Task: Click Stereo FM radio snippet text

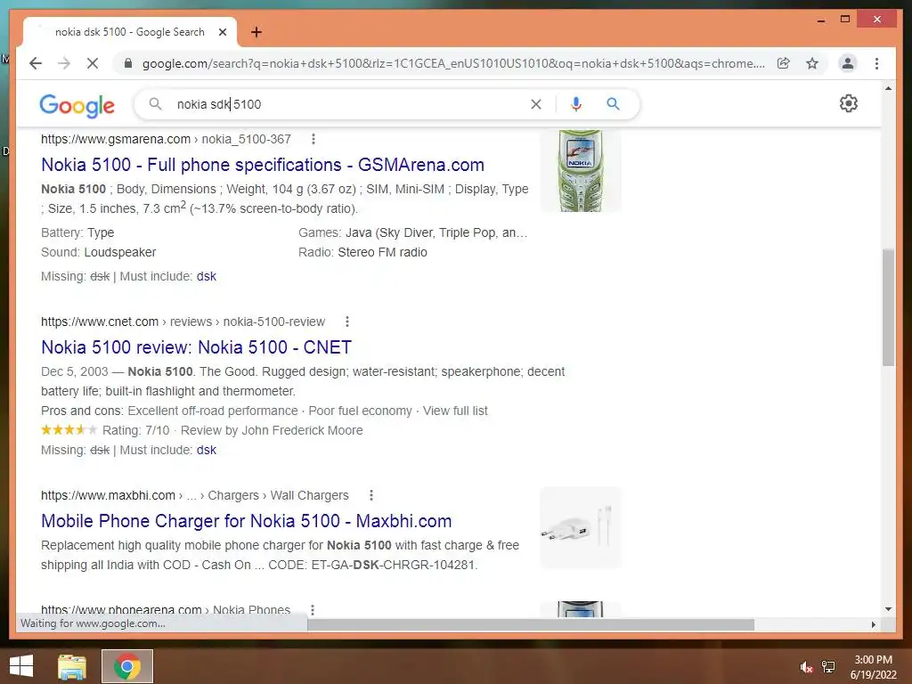Action: (383, 252)
